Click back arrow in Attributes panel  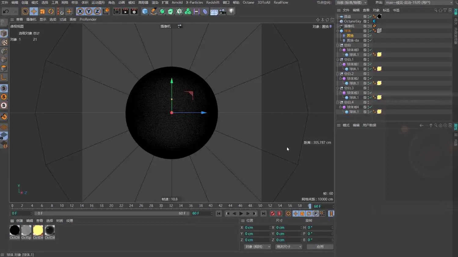pos(421,125)
